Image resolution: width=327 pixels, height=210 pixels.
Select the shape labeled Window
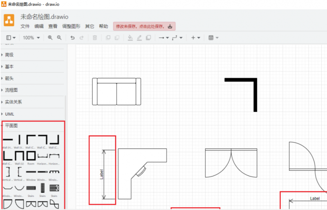31,172
